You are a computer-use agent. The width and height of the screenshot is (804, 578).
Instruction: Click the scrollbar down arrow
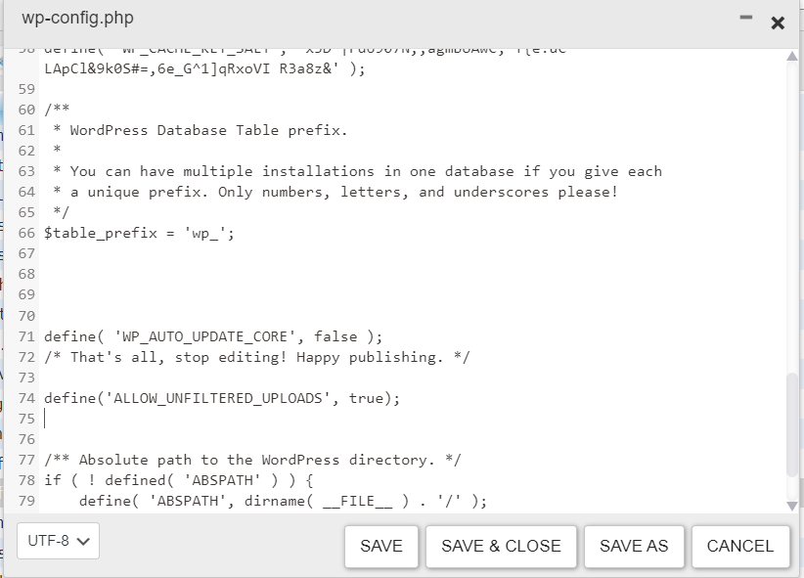[x=792, y=505]
